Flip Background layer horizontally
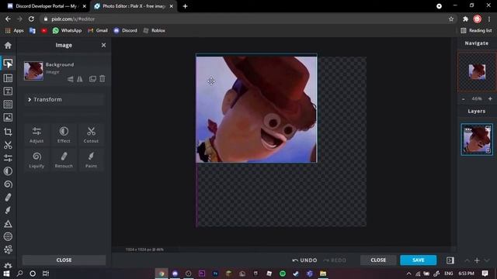Screen dimensions: 497x279 [x=80, y=79]
